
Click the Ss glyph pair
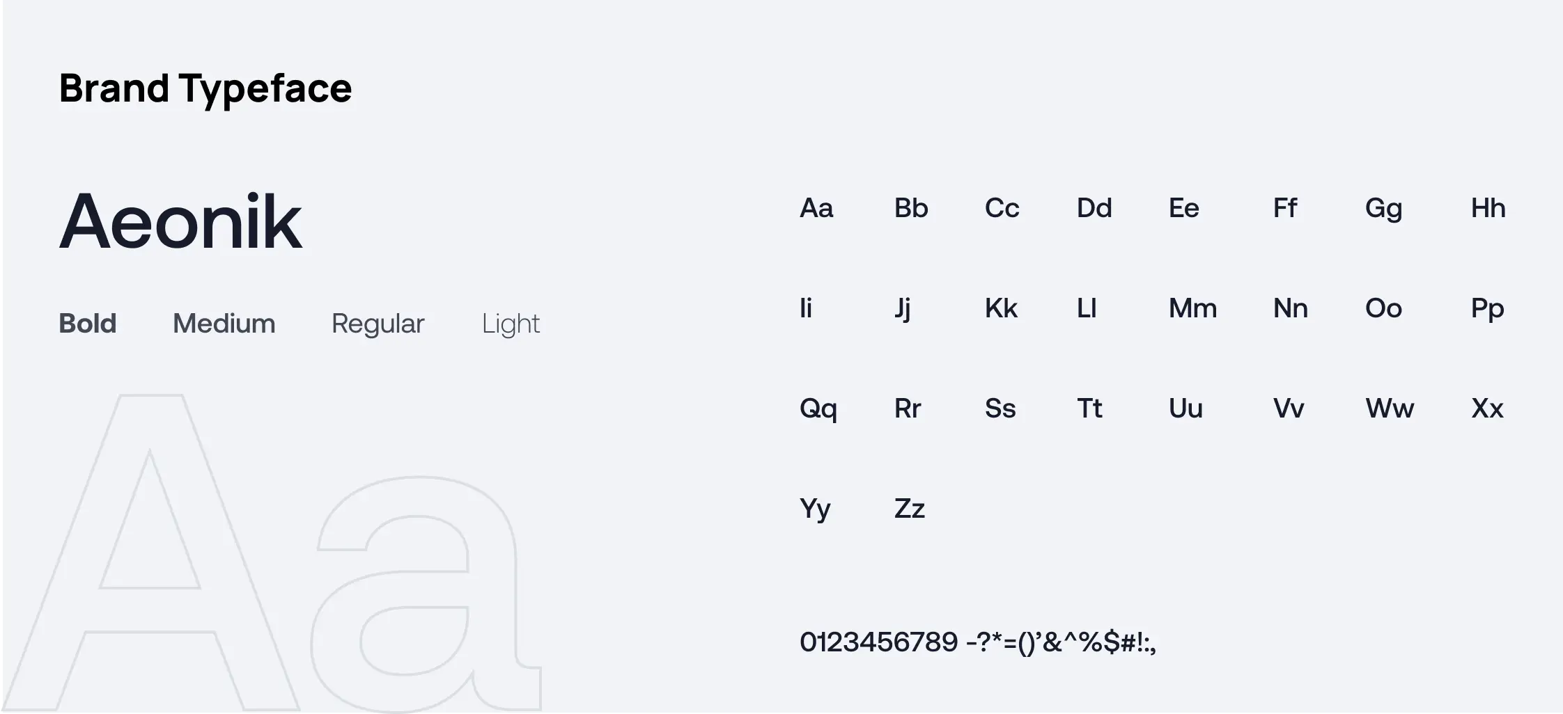(1000, 408)
